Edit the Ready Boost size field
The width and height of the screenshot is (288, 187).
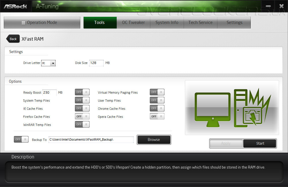[x=50, y=92]
